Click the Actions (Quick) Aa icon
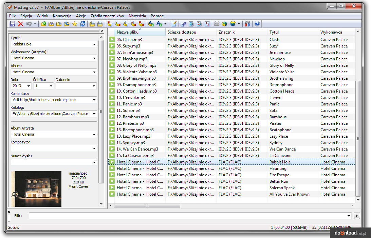This screenshot has height=238, width=371. point(159,24)
